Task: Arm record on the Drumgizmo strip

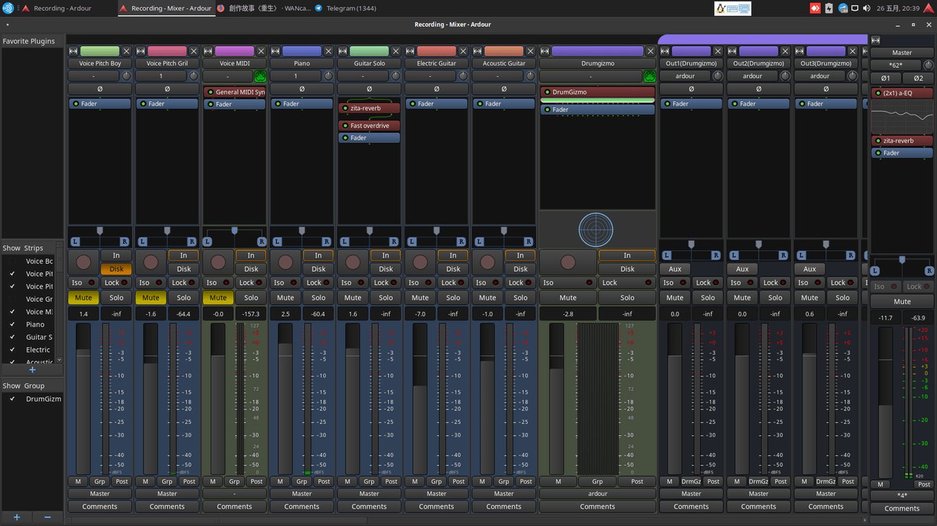Action: click(568, 262)
